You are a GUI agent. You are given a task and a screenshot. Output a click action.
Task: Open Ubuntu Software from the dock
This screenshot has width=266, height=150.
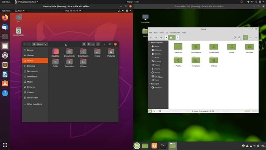pyautogui.click(x=5, y=84)
